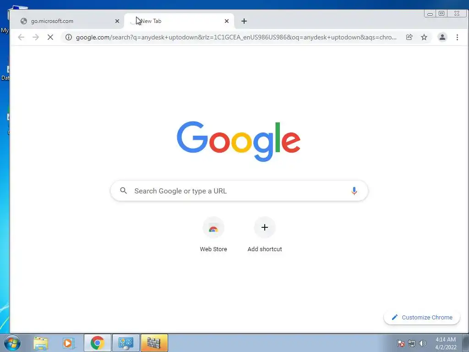
Task: Open the Chrome profile avatar
Action: point(442,37)
